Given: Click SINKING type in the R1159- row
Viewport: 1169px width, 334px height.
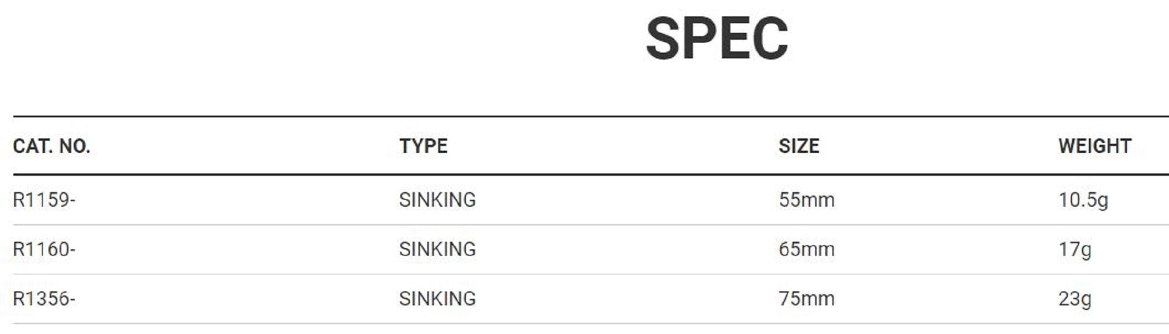Looking at the screenshot, I should 437,200.
